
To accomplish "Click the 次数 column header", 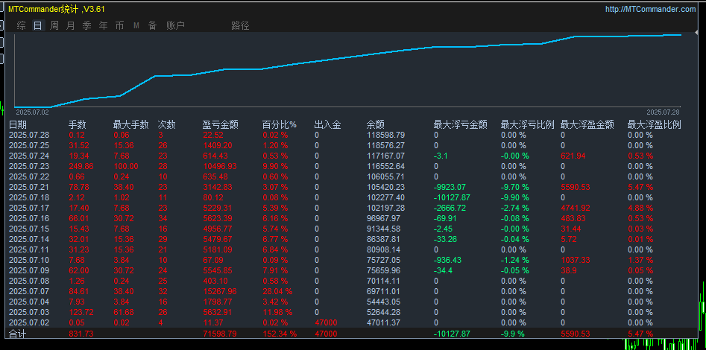I will point(166,124).
